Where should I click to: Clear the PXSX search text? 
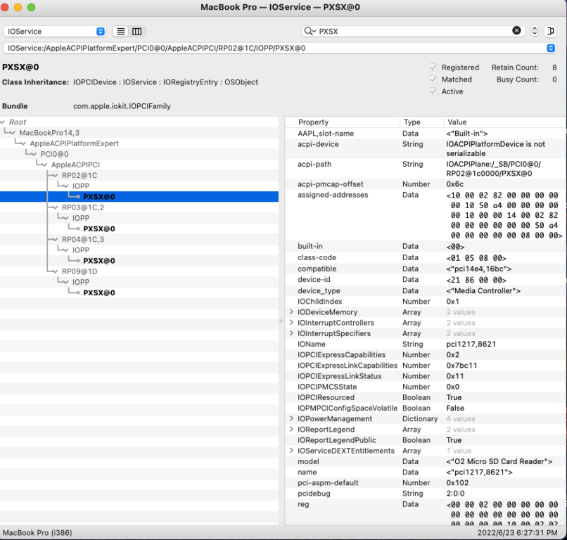(x=516, y=31)
